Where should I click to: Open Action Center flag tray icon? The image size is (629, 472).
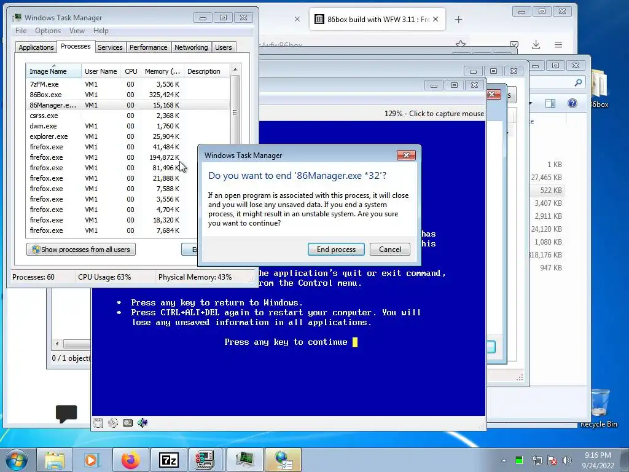552,460
